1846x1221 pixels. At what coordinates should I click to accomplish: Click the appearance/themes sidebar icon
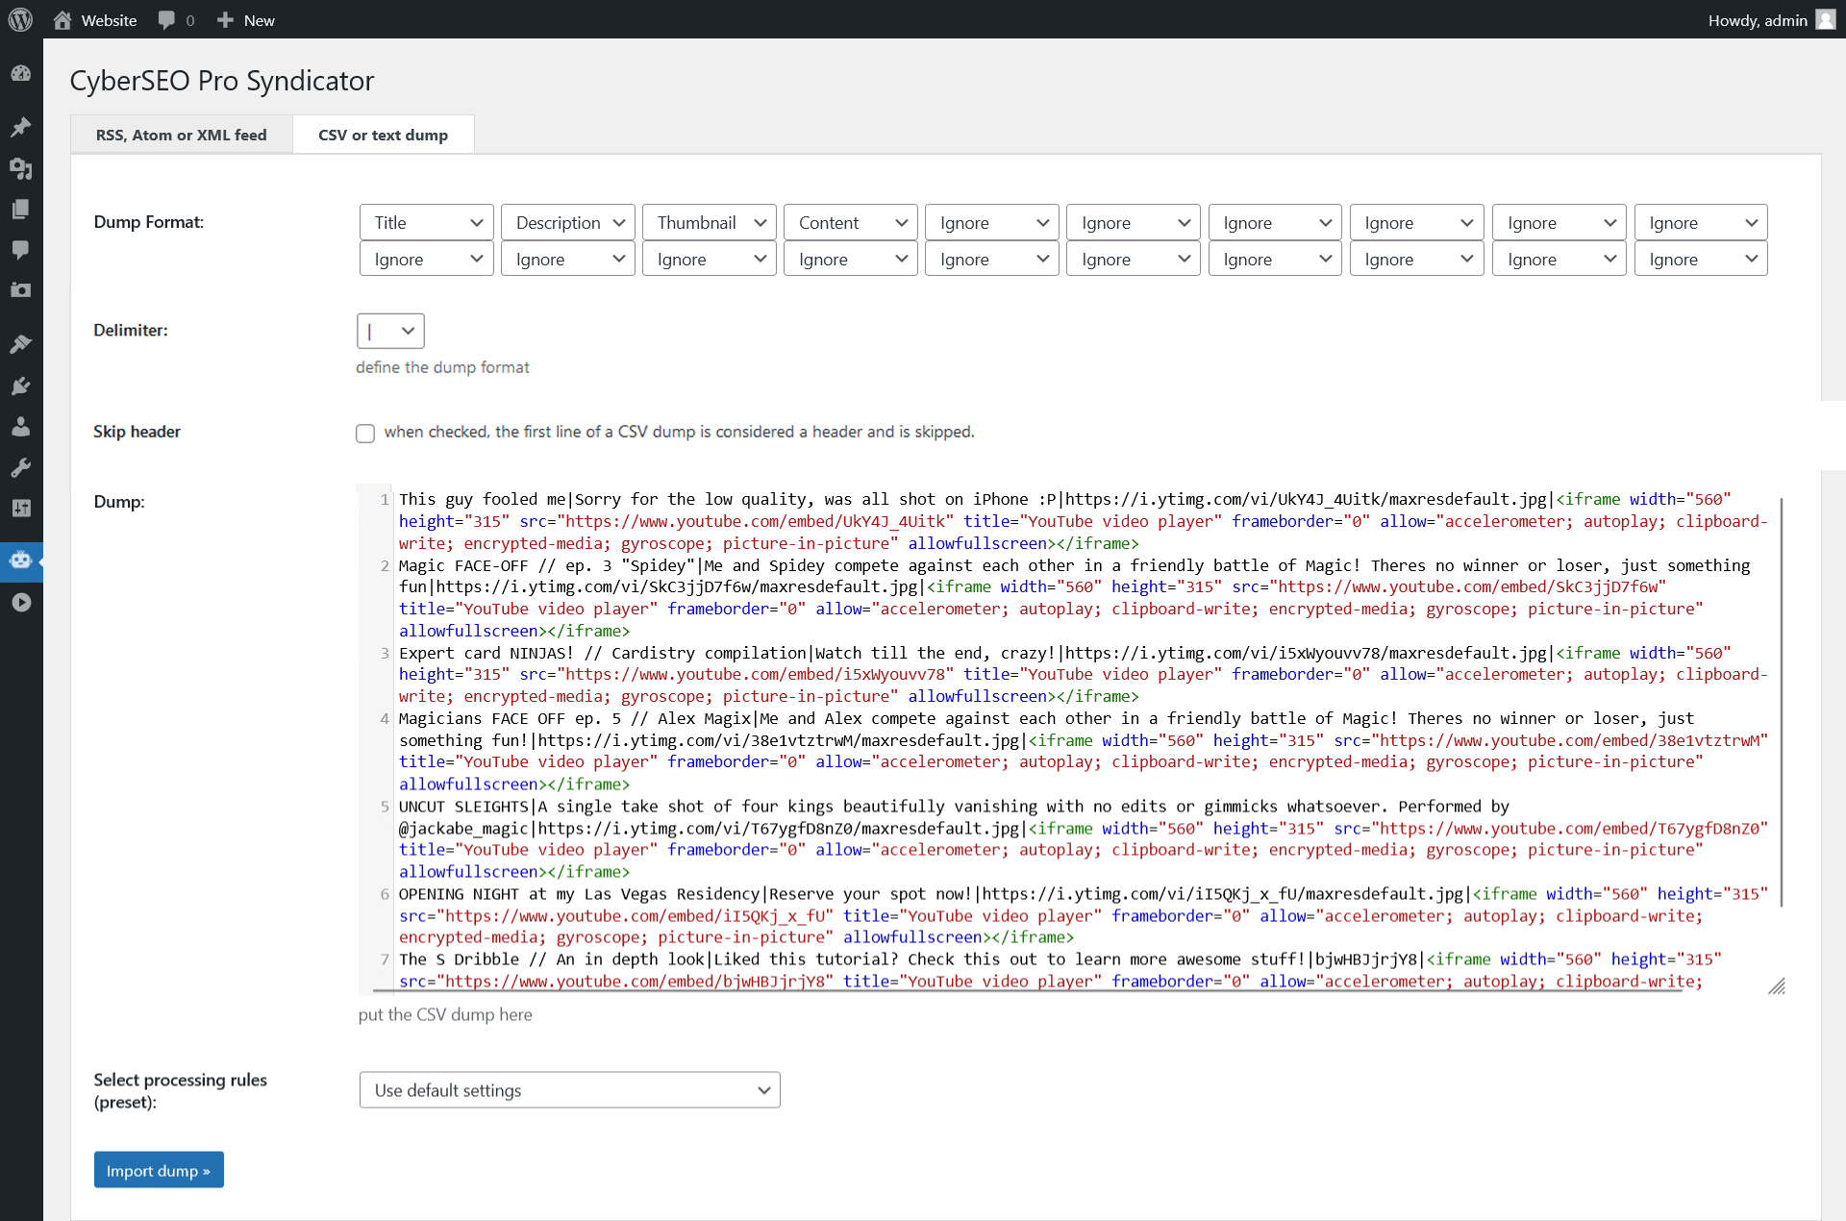20,345
